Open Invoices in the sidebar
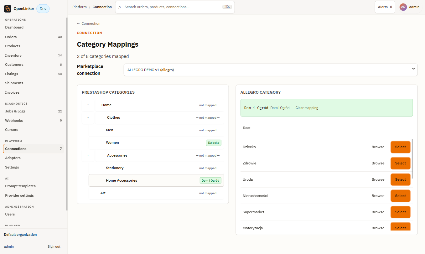Screen dimensions: 425x254 (34, 92)
